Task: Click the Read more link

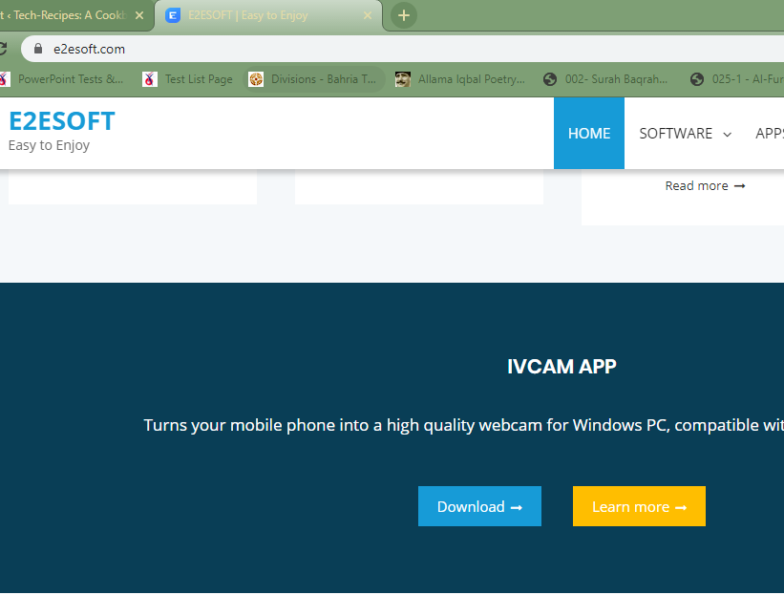Action: click(x=705, y=186)
